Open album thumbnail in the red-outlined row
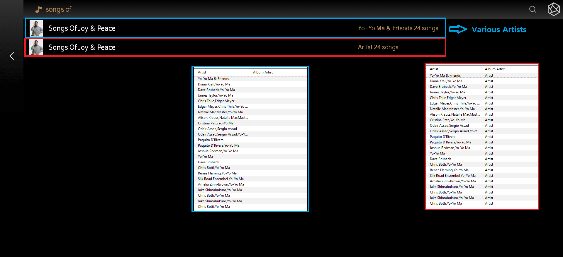 click(x=36, y=47)
